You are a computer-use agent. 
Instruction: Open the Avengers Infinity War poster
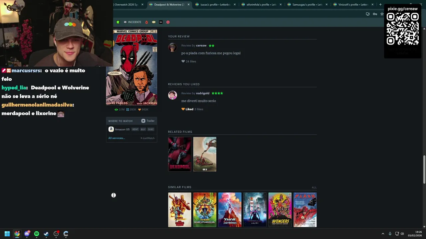(x=280, y=210)
